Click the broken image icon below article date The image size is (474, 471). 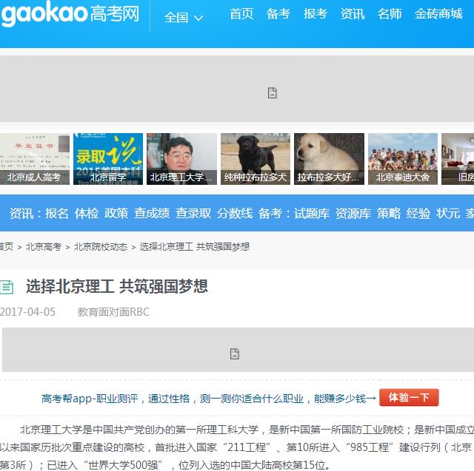coord(235,353)
